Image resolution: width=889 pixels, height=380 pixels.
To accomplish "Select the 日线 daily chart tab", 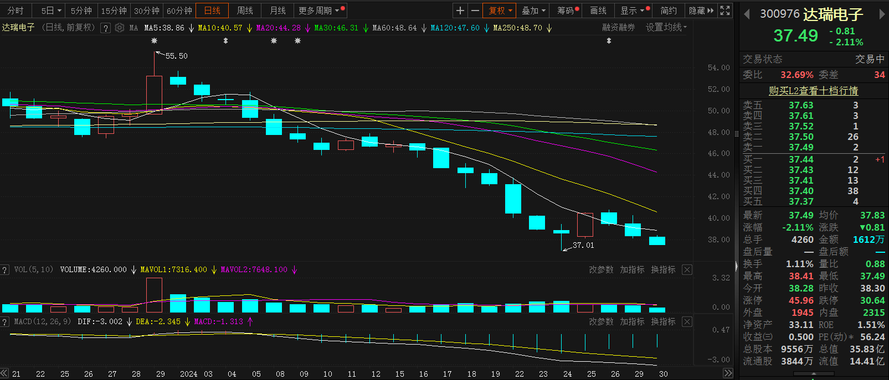I will click(212, 11).
